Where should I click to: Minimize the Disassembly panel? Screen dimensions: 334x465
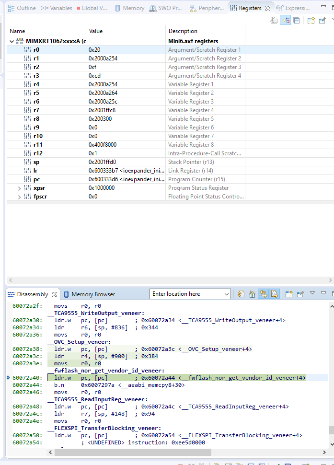(323, 293)
